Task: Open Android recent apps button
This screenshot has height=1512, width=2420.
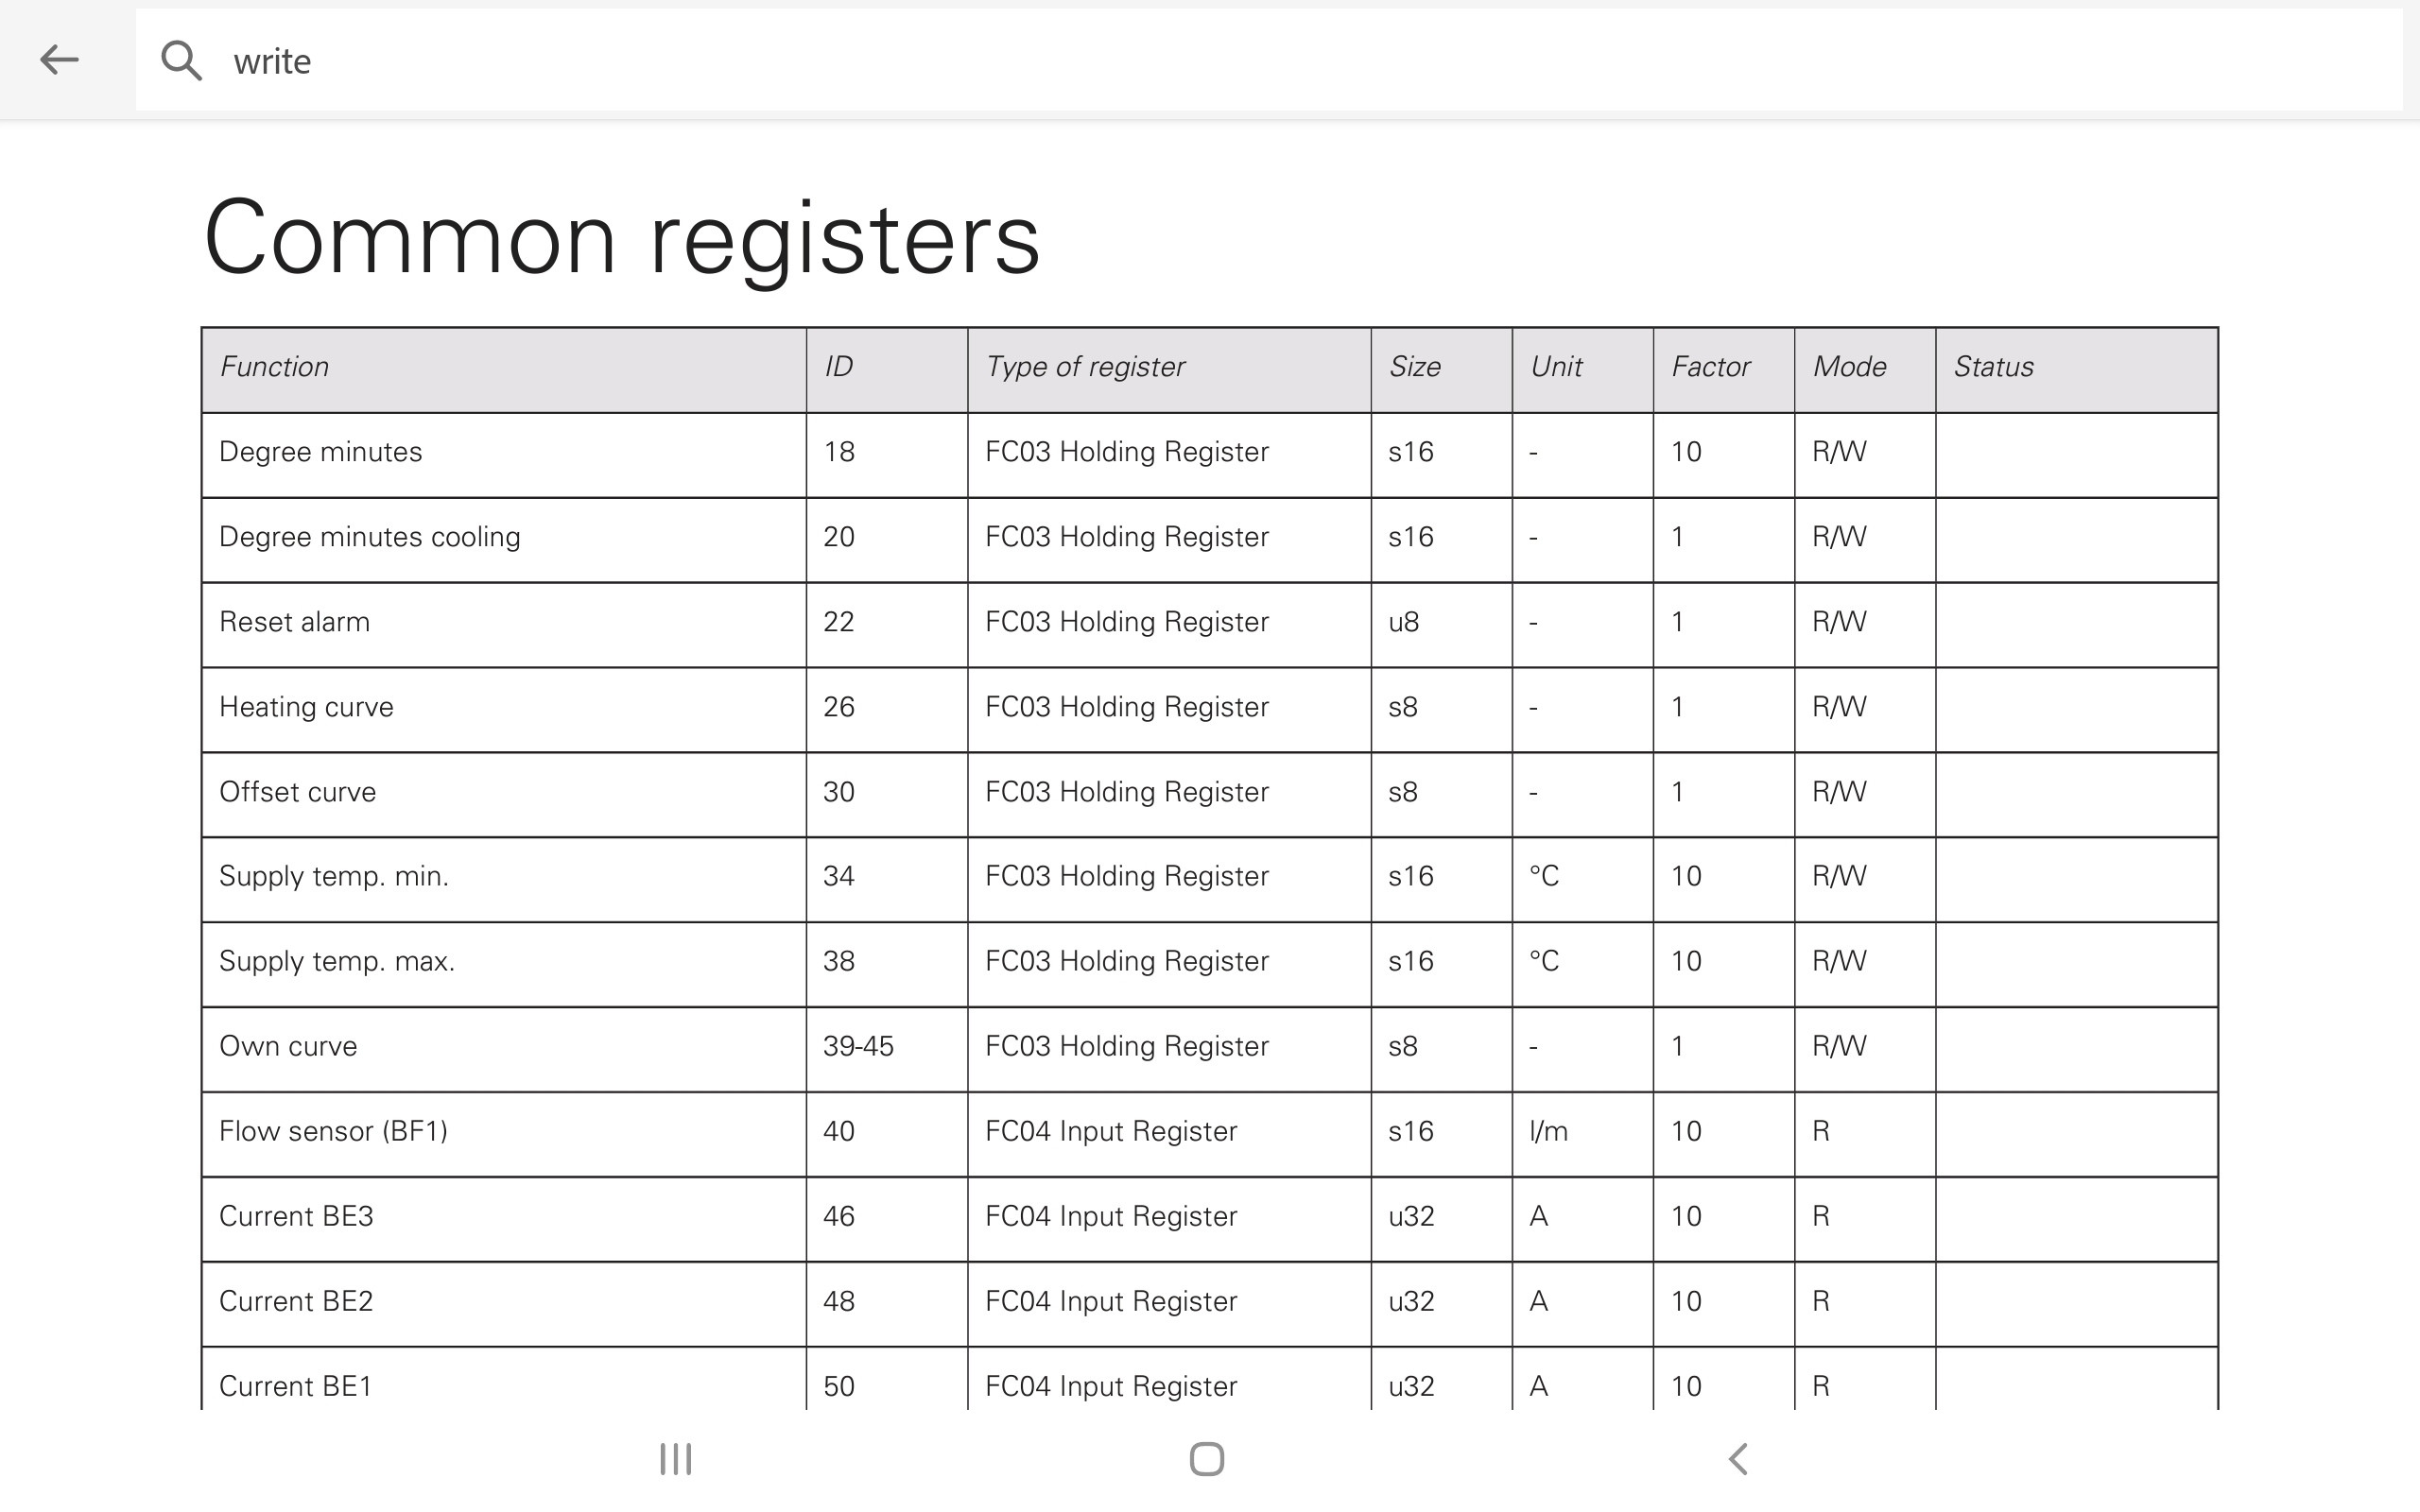Action: point(676,1458)
